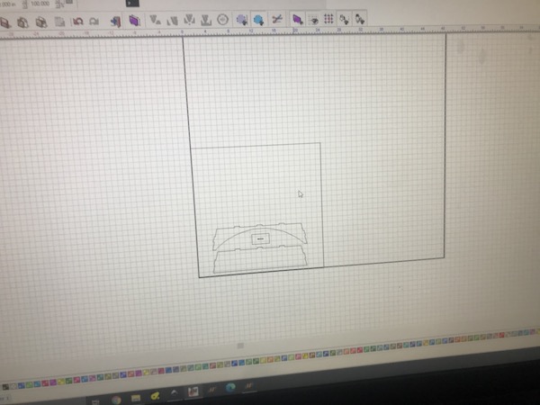The width and height of the screenshot is (540, 405).
Task: Click the second gray toolpath icon
Action: pyautogui.click(x=172, y=21)
